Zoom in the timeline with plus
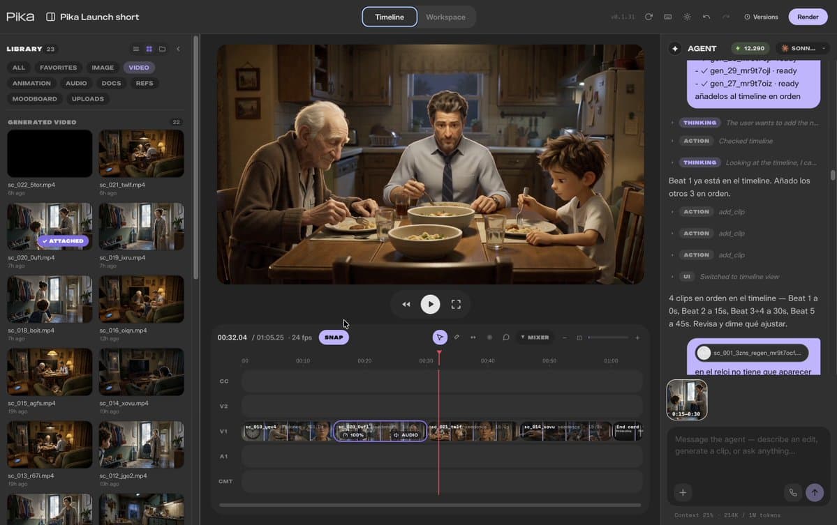The image size is (837, 525). click(x=637, y=338)
